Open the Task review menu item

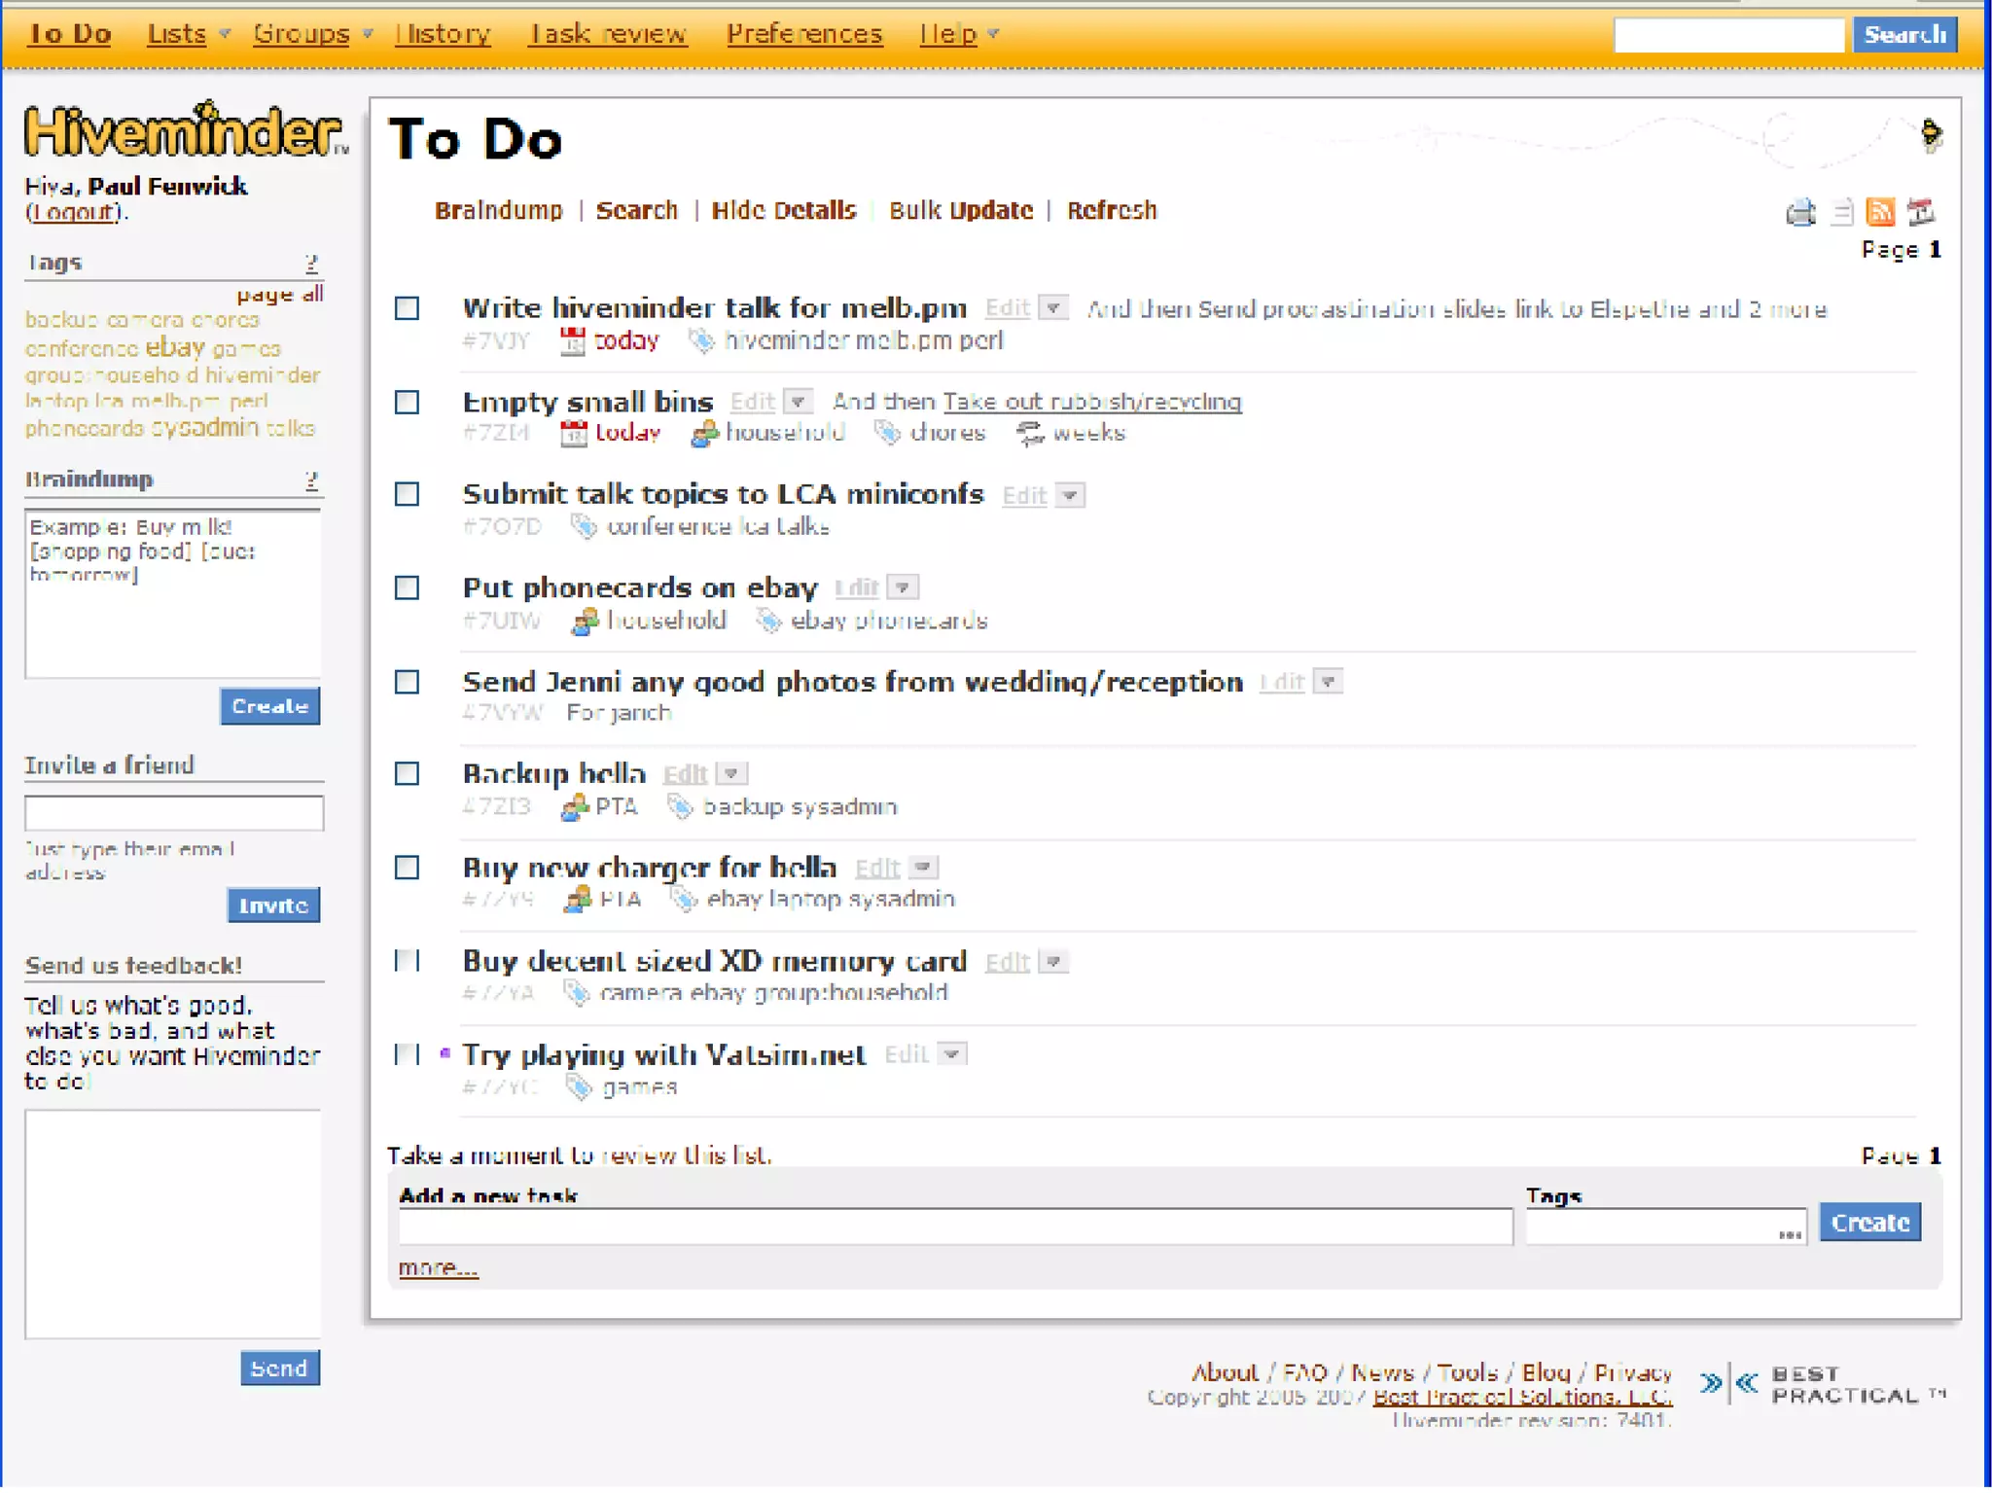[x=608, y=34]
